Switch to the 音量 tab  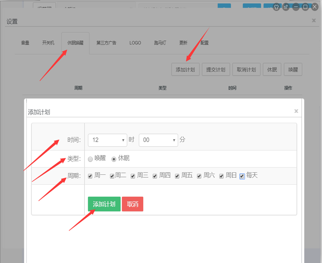pyautogui.click(x=25, y=43)
